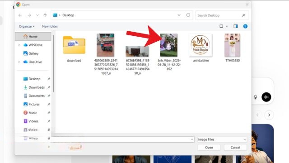Unpin Downloads using its pin icon
289x163 pixels.
coord(49,87)
